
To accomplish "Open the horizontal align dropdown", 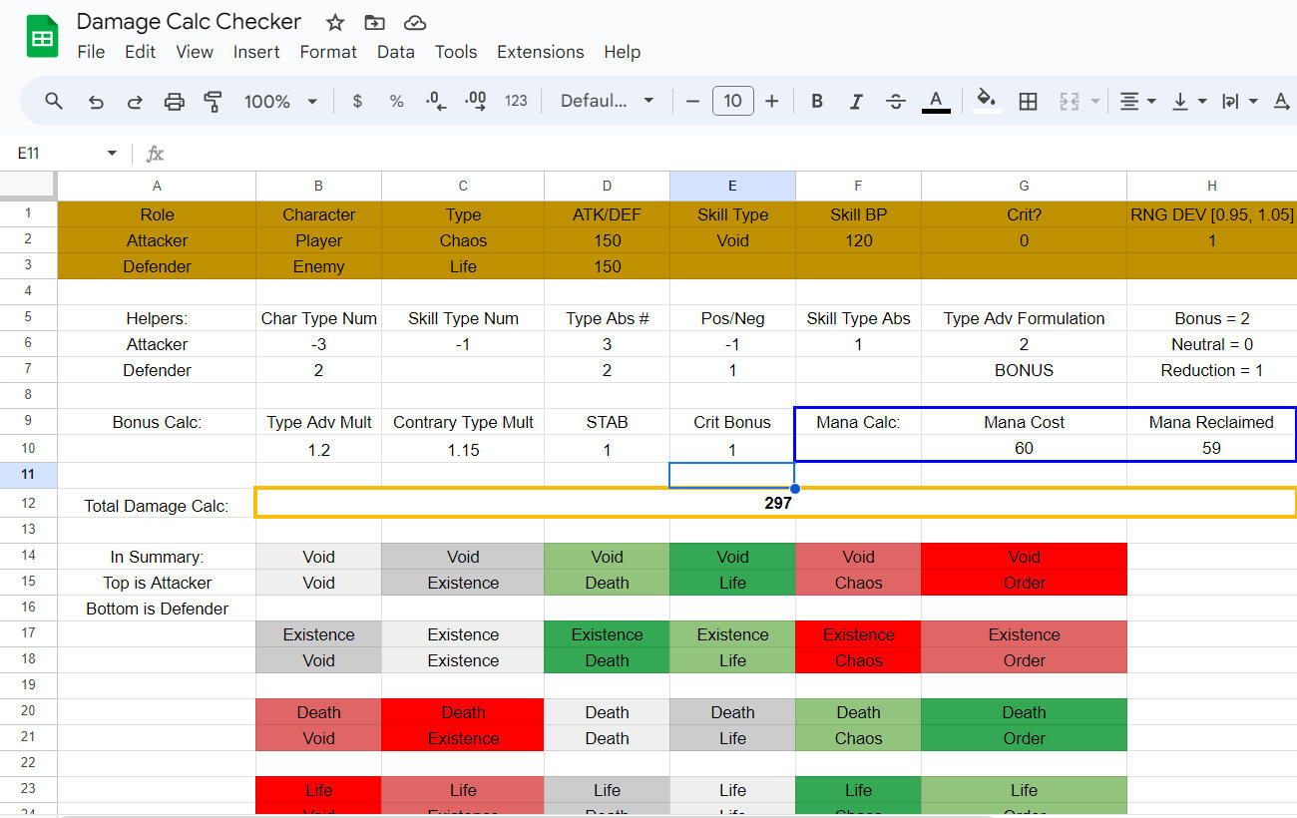I will click(1136, 101).
